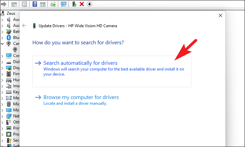Expand the Display adapters chevron
The image size is (245, 147).
[2, 68]
